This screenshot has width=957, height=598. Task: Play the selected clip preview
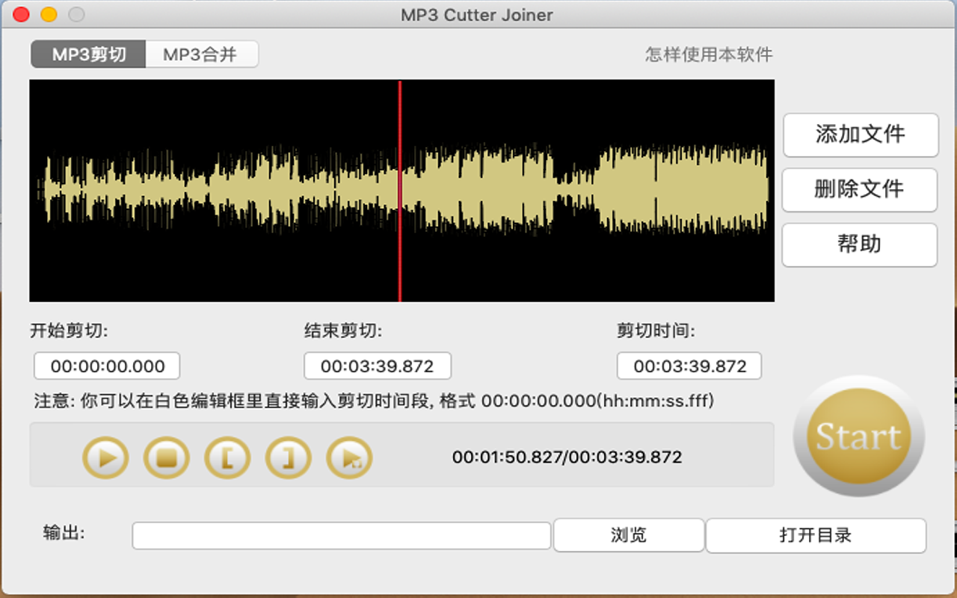point(349,457)
